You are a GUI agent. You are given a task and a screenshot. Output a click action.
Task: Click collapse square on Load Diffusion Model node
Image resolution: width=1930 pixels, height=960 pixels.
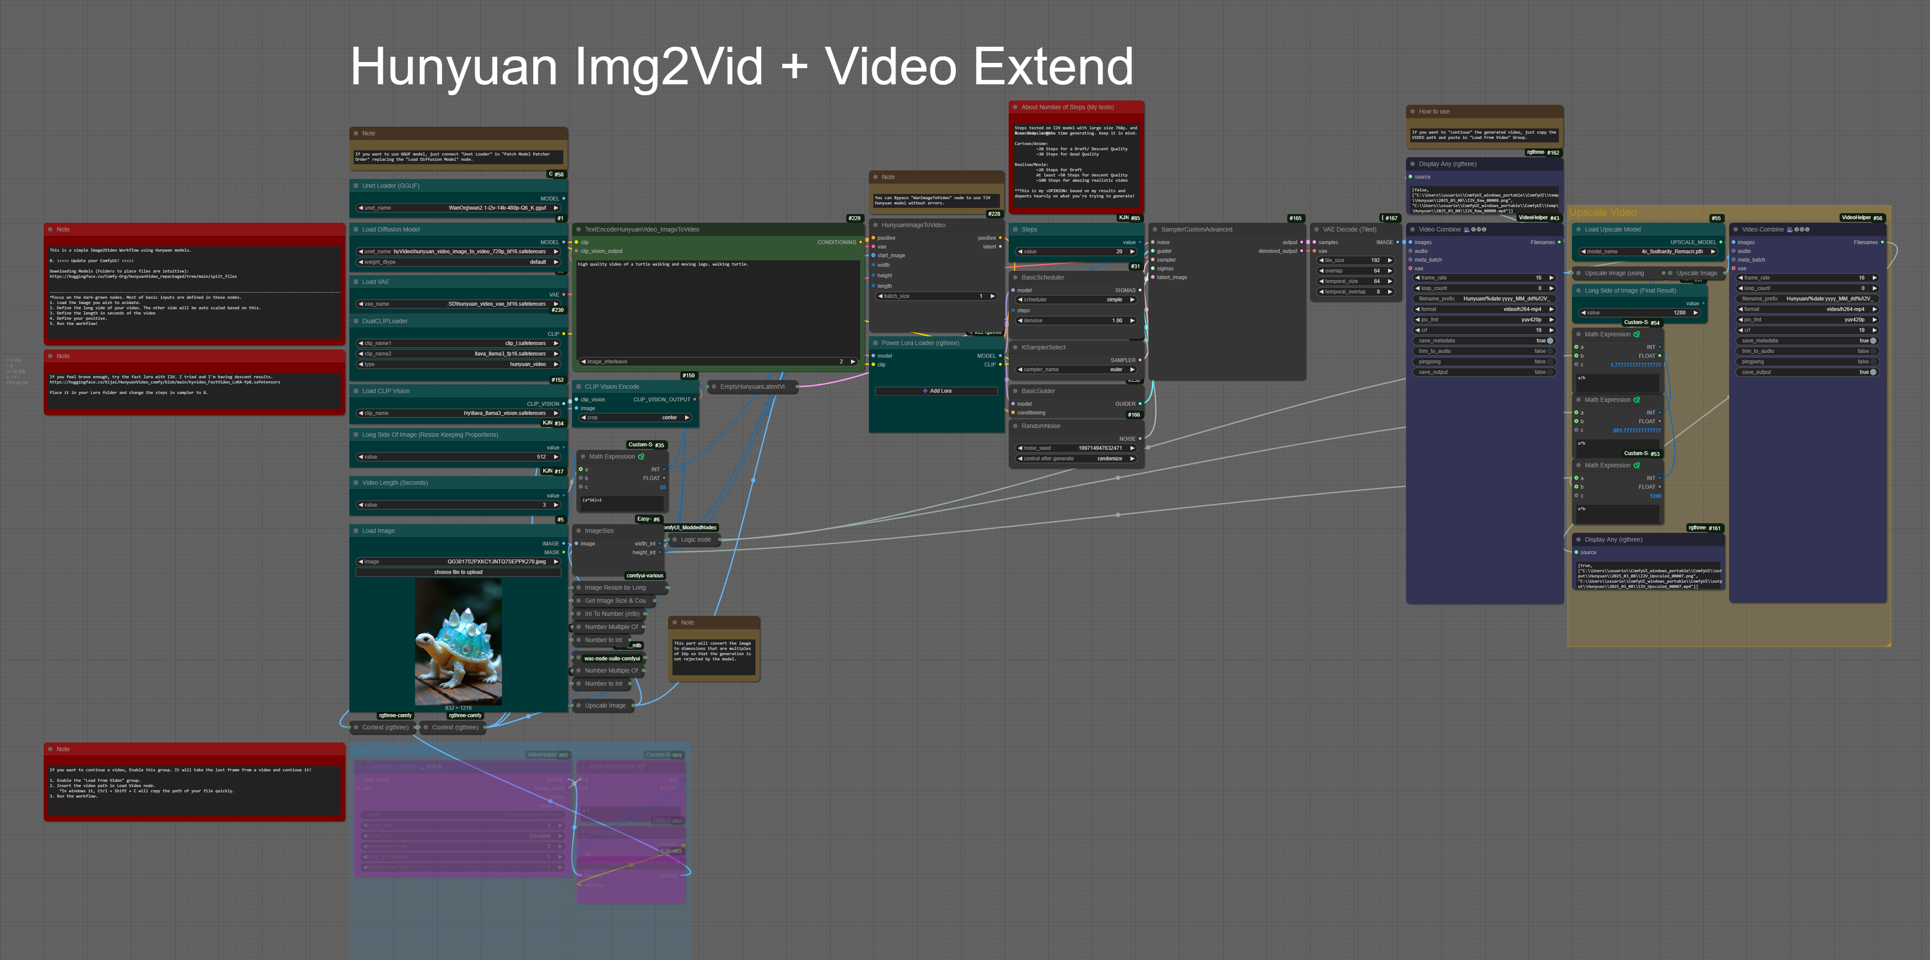point(356,229)
